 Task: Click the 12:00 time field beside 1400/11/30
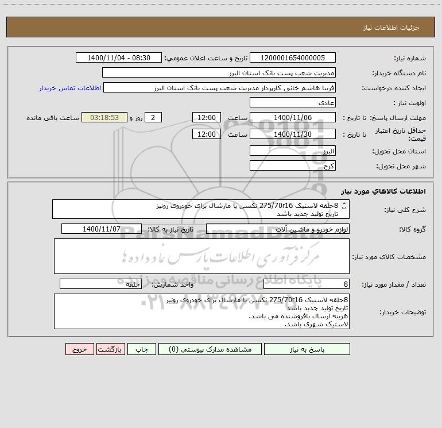206,134
